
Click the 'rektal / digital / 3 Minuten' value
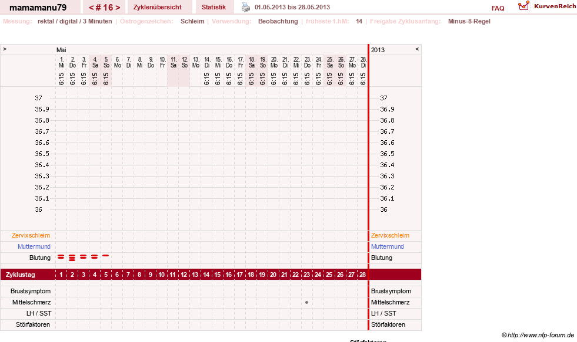click(75, 21)
